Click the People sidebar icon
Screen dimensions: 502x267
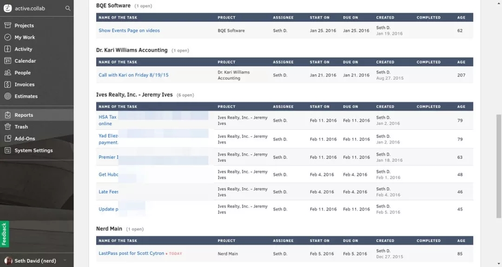(x=8, y=73)
